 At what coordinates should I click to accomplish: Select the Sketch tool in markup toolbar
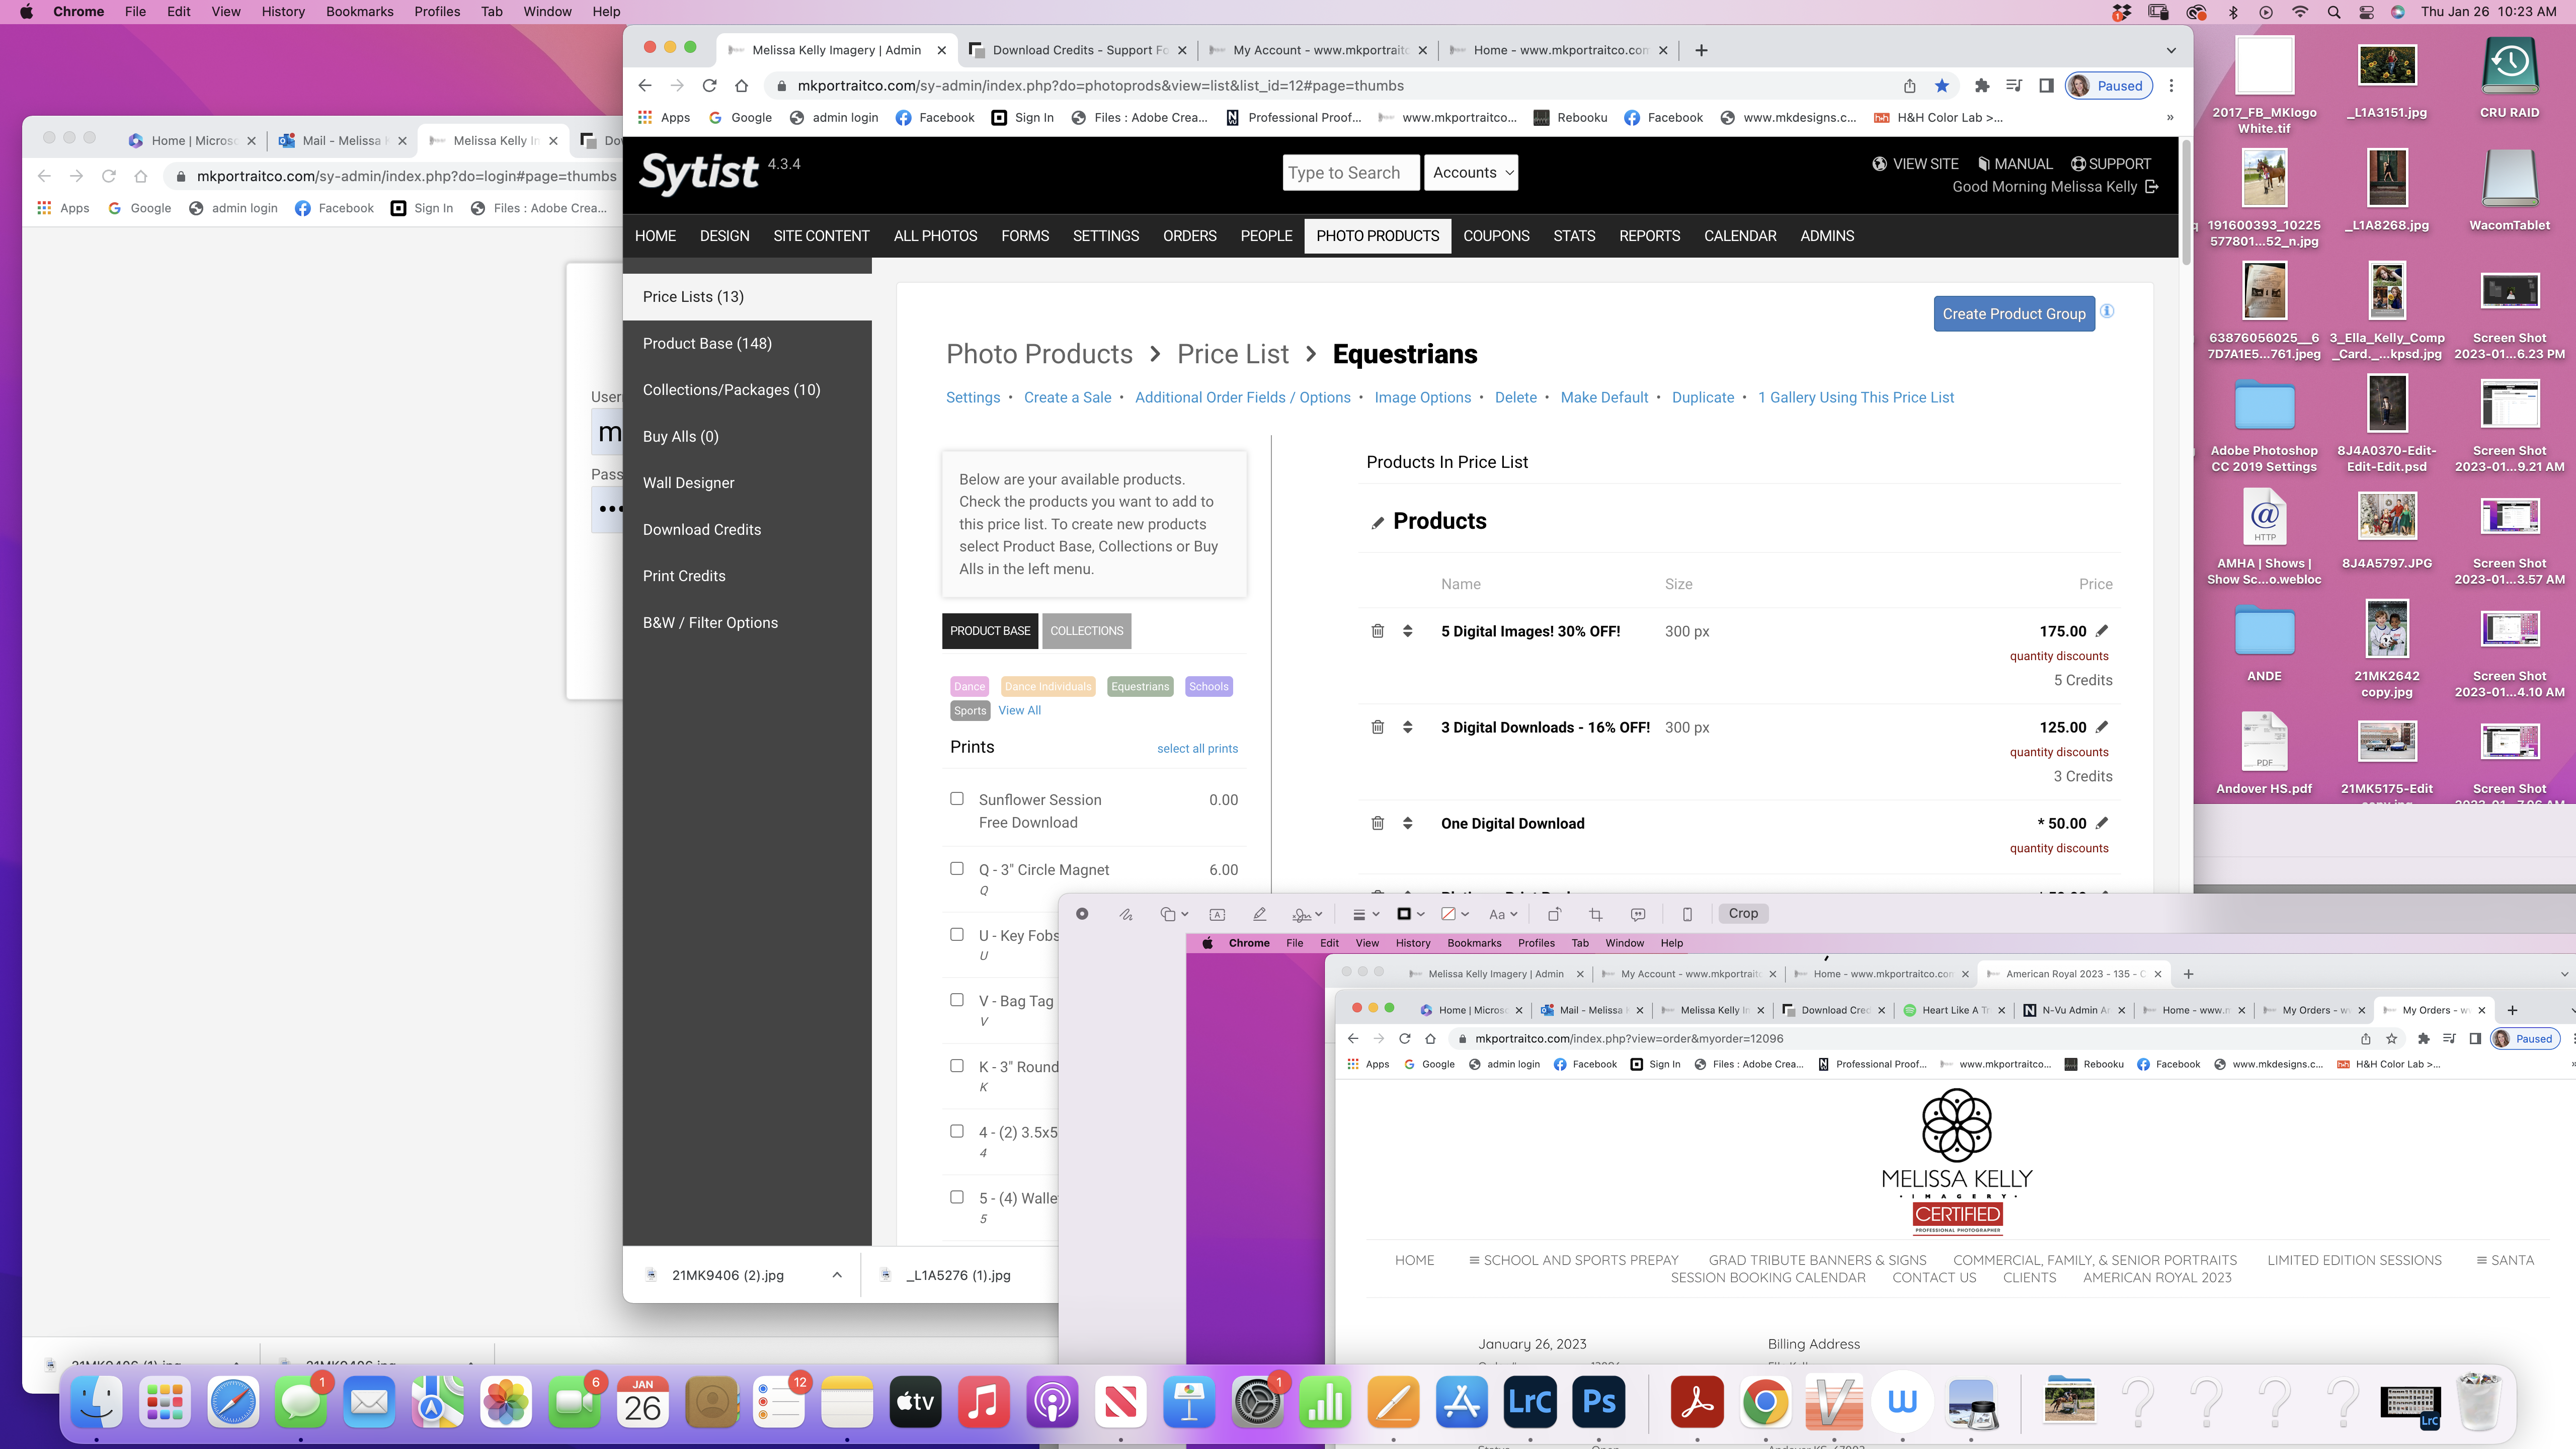pos(1126,914)
